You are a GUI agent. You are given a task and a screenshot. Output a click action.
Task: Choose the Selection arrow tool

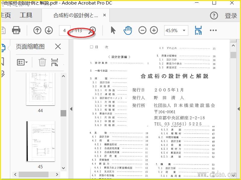click(x=113, y=30)
